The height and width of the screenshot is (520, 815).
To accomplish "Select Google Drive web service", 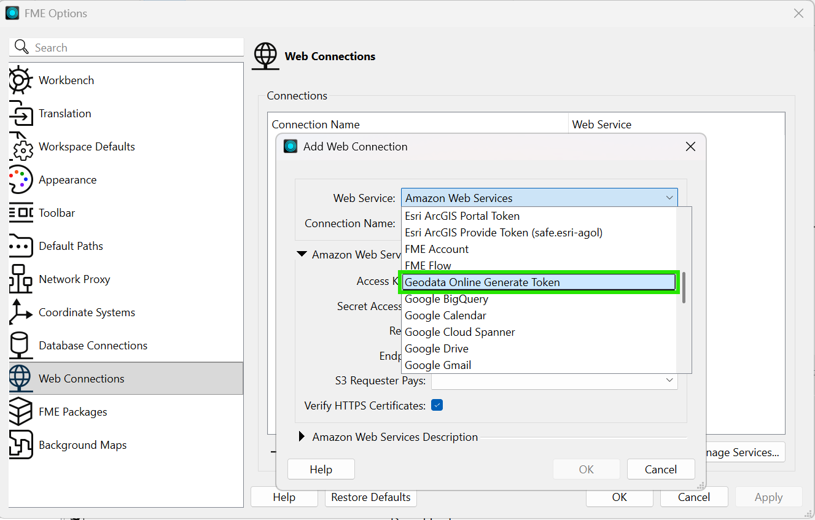I will tap(539, 349).
